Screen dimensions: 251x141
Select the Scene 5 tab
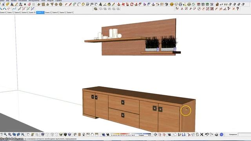(55, 12)
